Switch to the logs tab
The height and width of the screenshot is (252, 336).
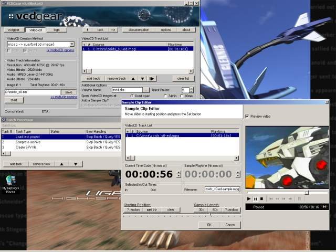tap(57, 30)
